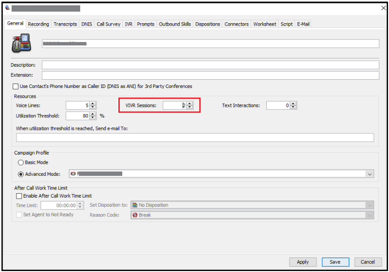Click the Voice Lines number field
389x272 pixels.
[78, 105]
